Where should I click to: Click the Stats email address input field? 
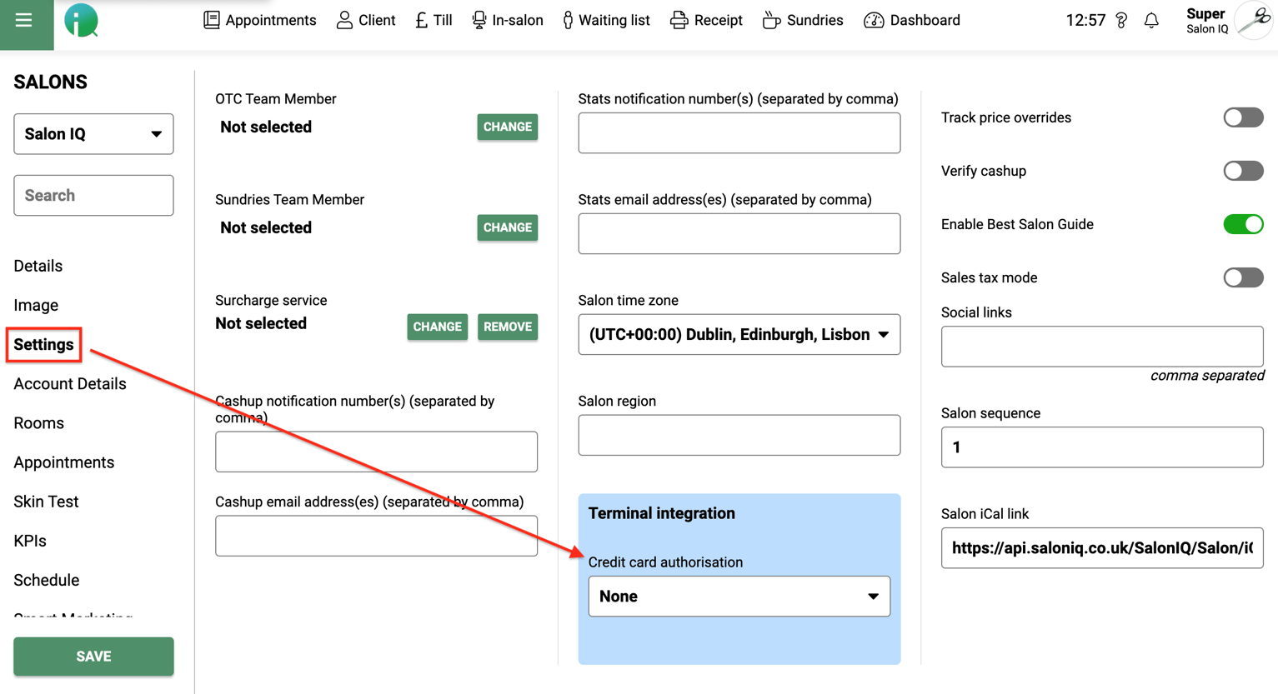tap(739, 233)
